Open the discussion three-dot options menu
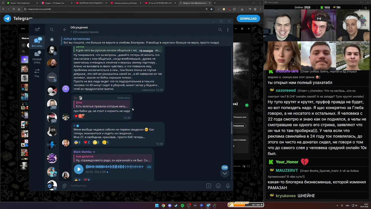The height and width of the screenshot is (209, 371). pyautogui.click(x=228, y=30)
